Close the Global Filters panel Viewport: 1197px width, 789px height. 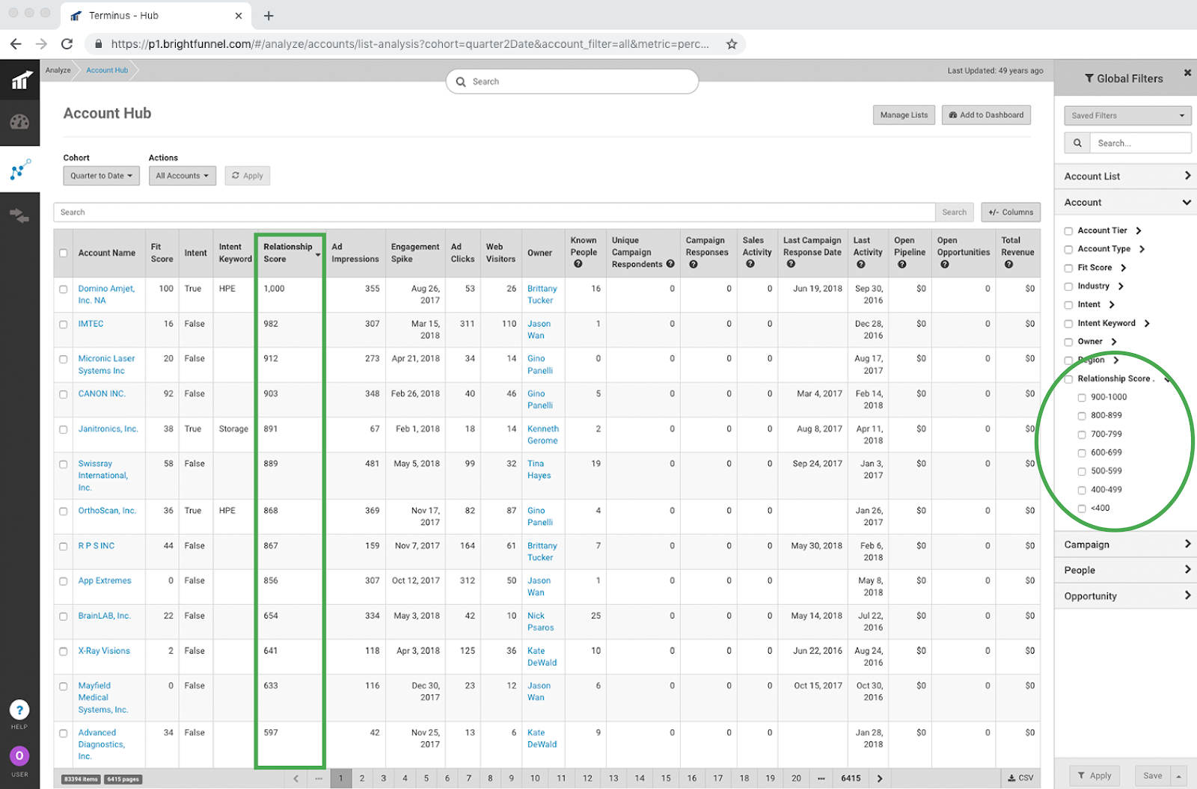tap(1187, 73)
